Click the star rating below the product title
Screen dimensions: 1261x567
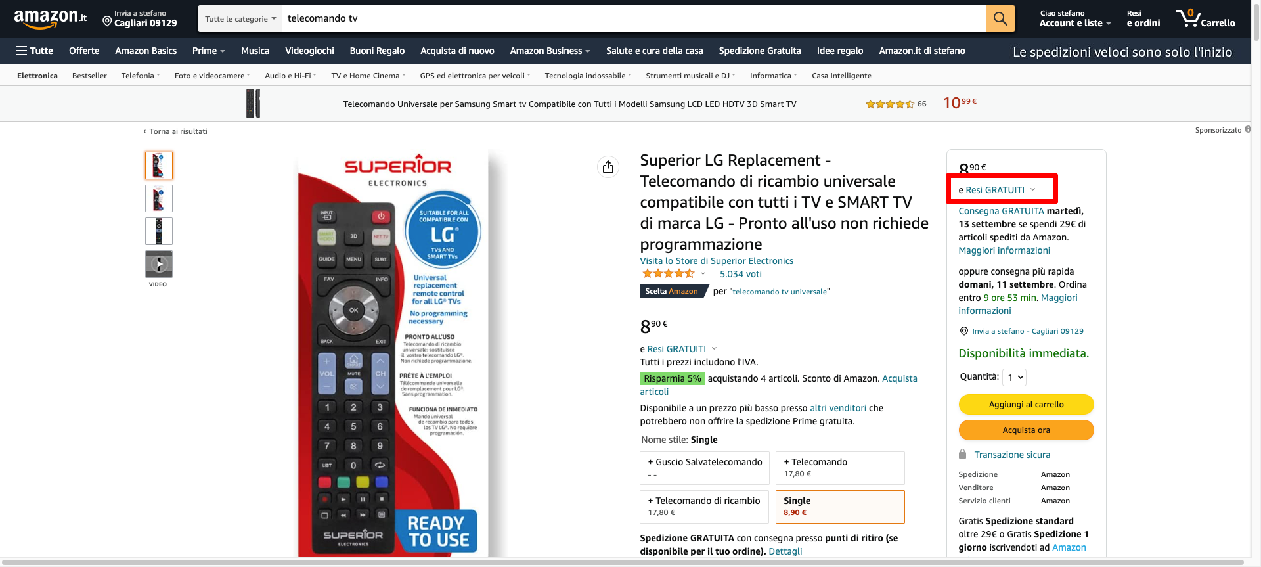point(668,274)
